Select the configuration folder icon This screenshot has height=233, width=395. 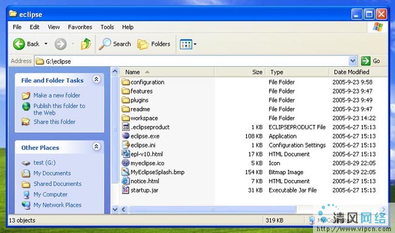126,82
